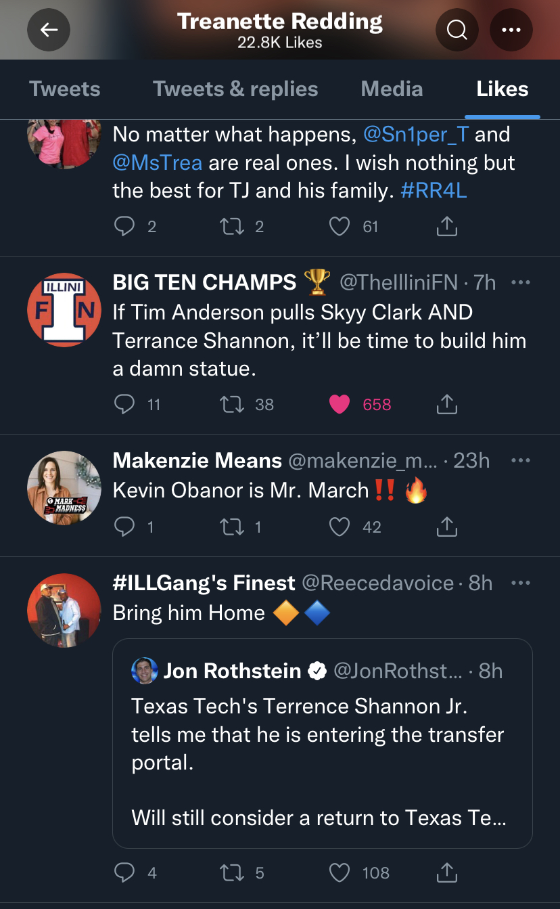Share the BIG TEN CHAMPS tweet
This screenshot has height=909, width=560.
[x=446, y=405]
